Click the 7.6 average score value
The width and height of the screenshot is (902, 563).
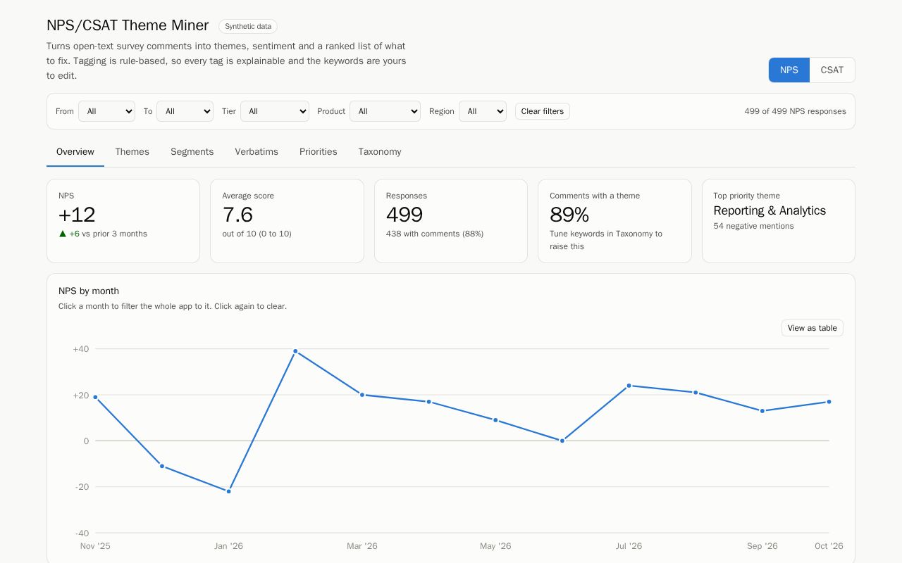(237, 215)
